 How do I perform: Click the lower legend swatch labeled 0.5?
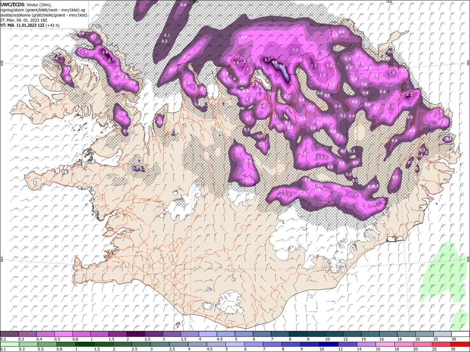pyautogui.click(x=47, y=344)
